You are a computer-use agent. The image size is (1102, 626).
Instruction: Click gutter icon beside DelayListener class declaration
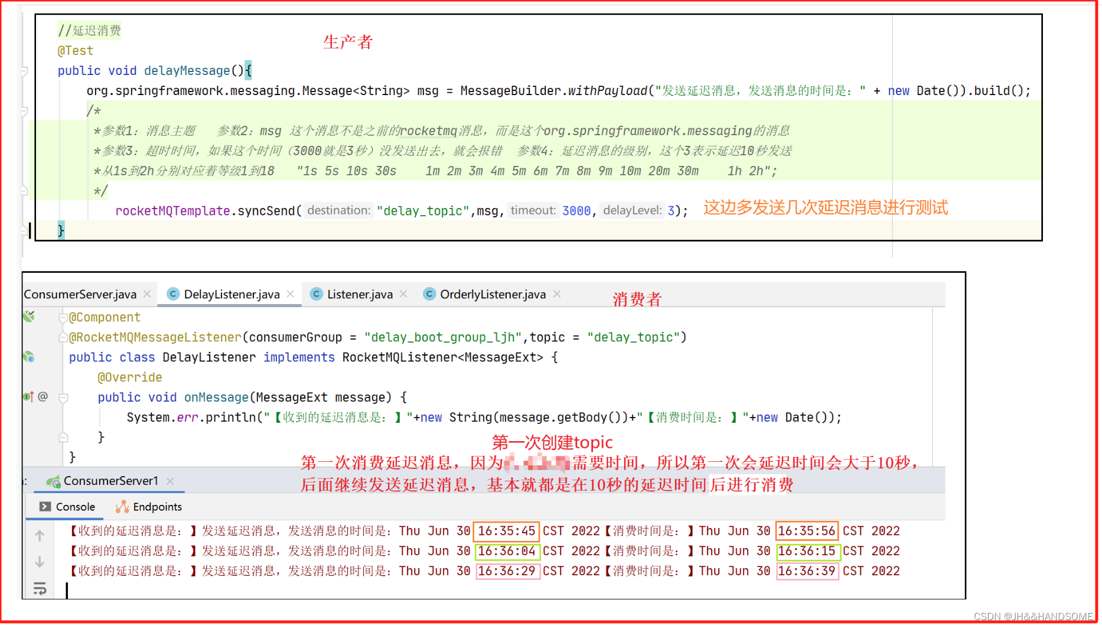click(x=29, y=357)
